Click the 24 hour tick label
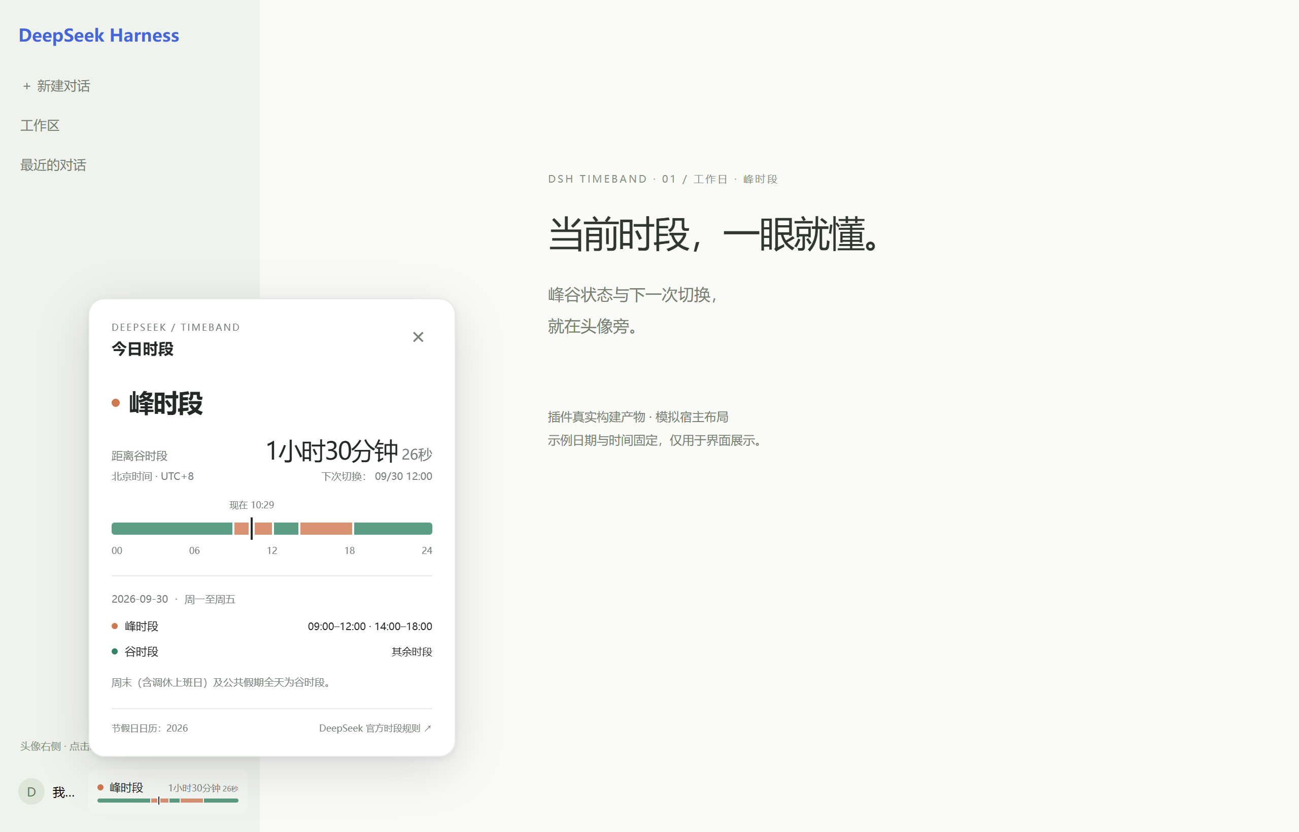This screenshot has height=832, width=1299. pyautogui.click(x=427, y=550)
